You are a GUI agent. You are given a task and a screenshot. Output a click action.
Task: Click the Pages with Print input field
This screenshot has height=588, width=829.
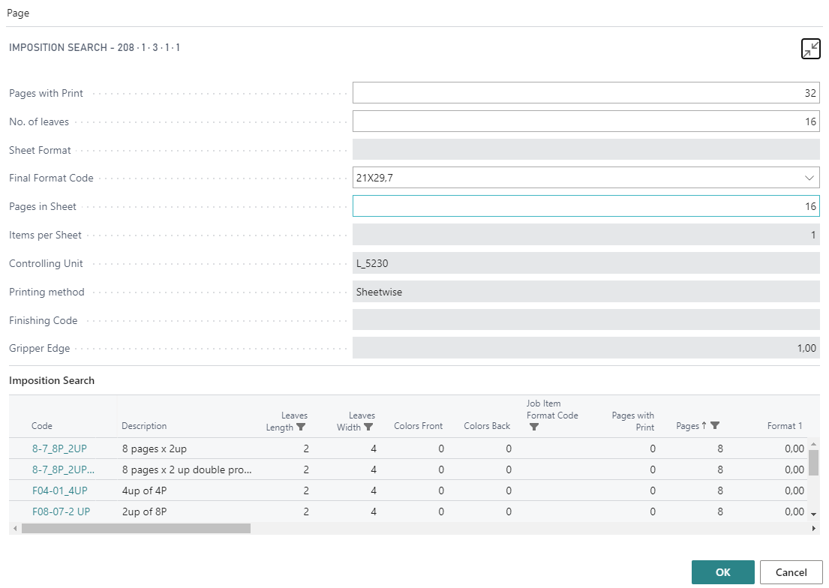pos(585,93)
